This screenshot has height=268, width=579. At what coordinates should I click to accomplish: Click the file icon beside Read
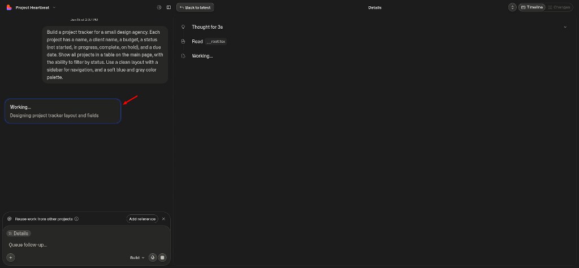pos(183,41)
